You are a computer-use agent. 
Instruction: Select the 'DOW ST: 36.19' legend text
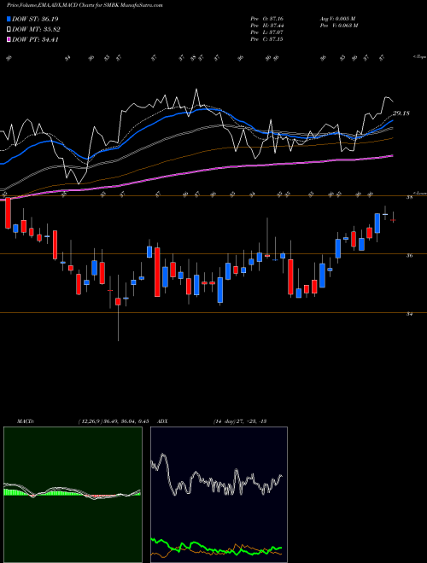[35, 20]
